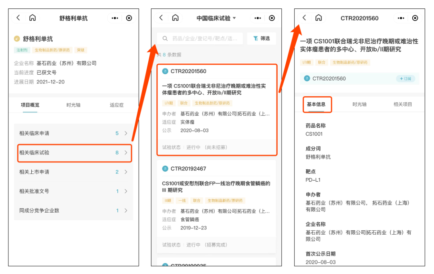Click company name 基石药业（苏州）有限公司 in left screen
Screen dimensions: 434x274
(66, 63)
